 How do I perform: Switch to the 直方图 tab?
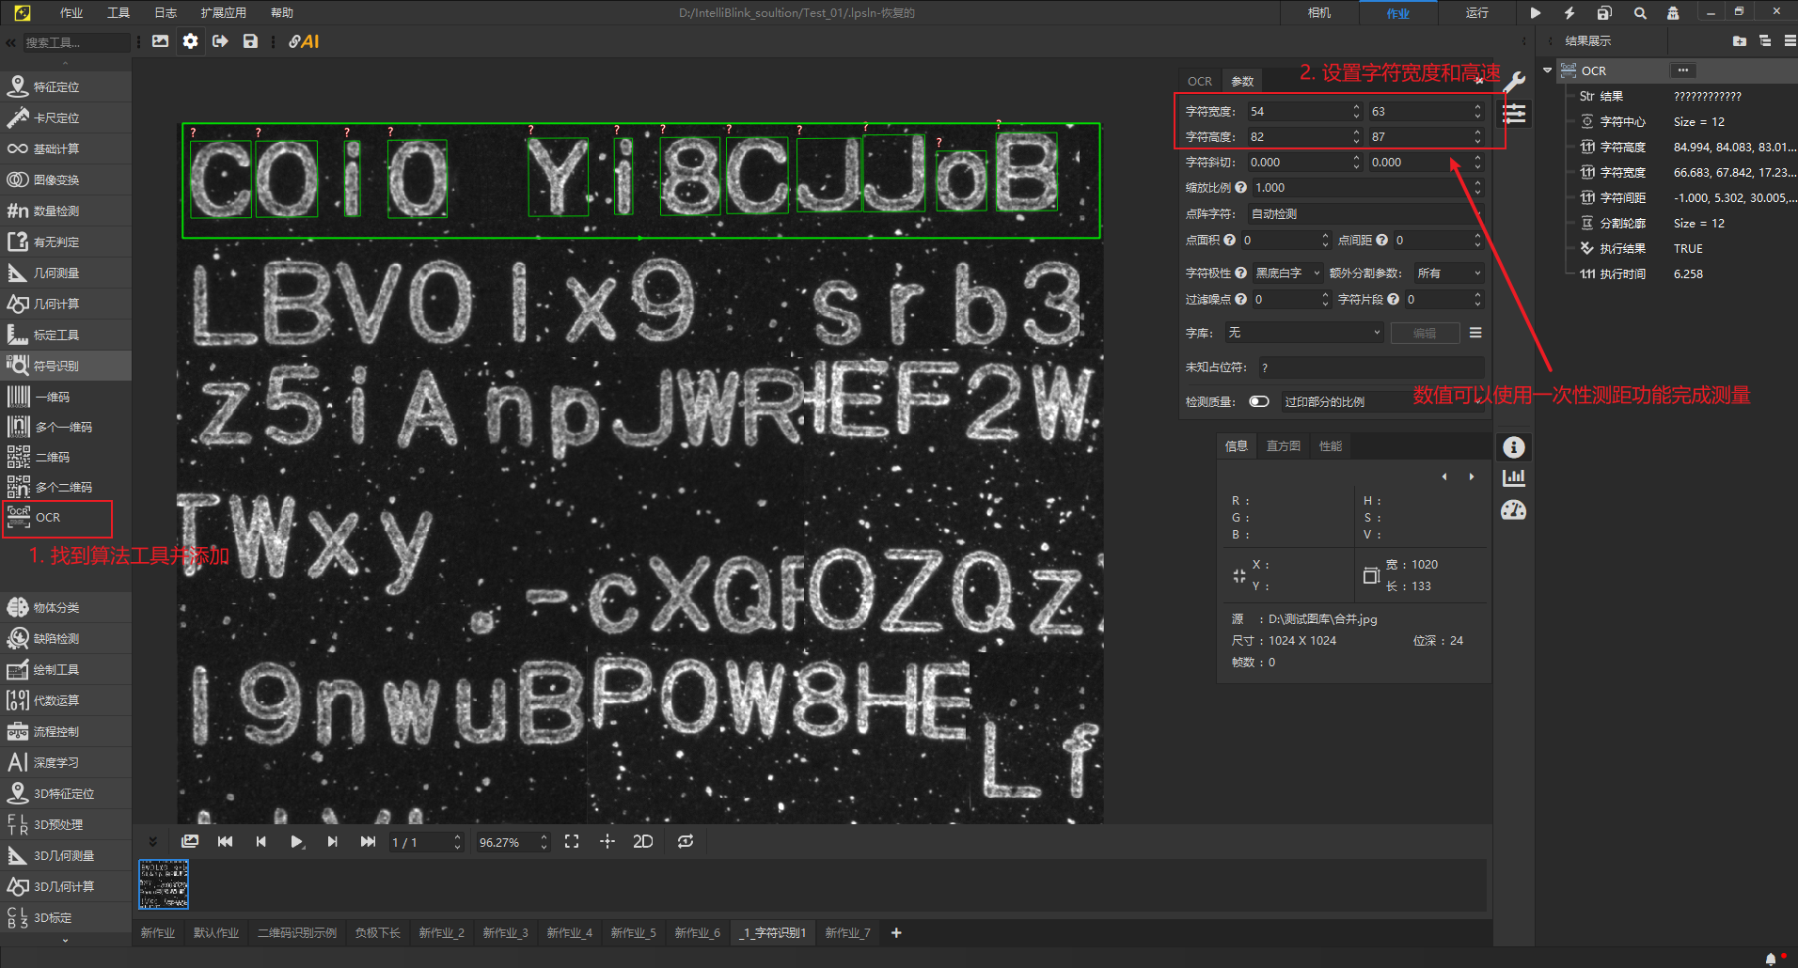pyautogui.click(x=1283, y=445)
